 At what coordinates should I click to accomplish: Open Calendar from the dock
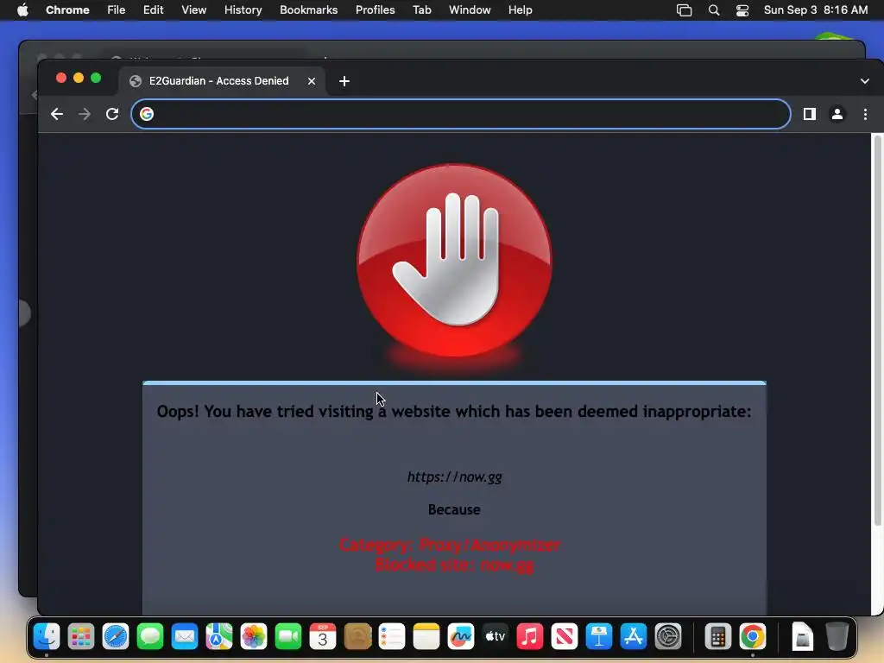coord(323,637)
